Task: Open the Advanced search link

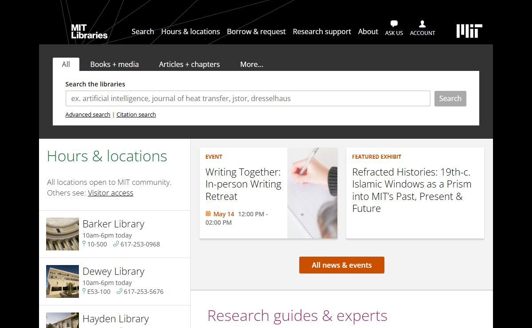Action: 88,114
